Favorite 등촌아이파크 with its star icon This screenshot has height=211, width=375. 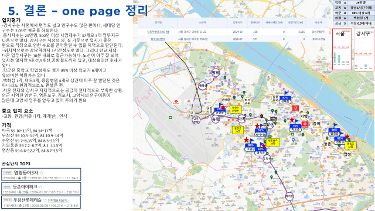point(40,186)
